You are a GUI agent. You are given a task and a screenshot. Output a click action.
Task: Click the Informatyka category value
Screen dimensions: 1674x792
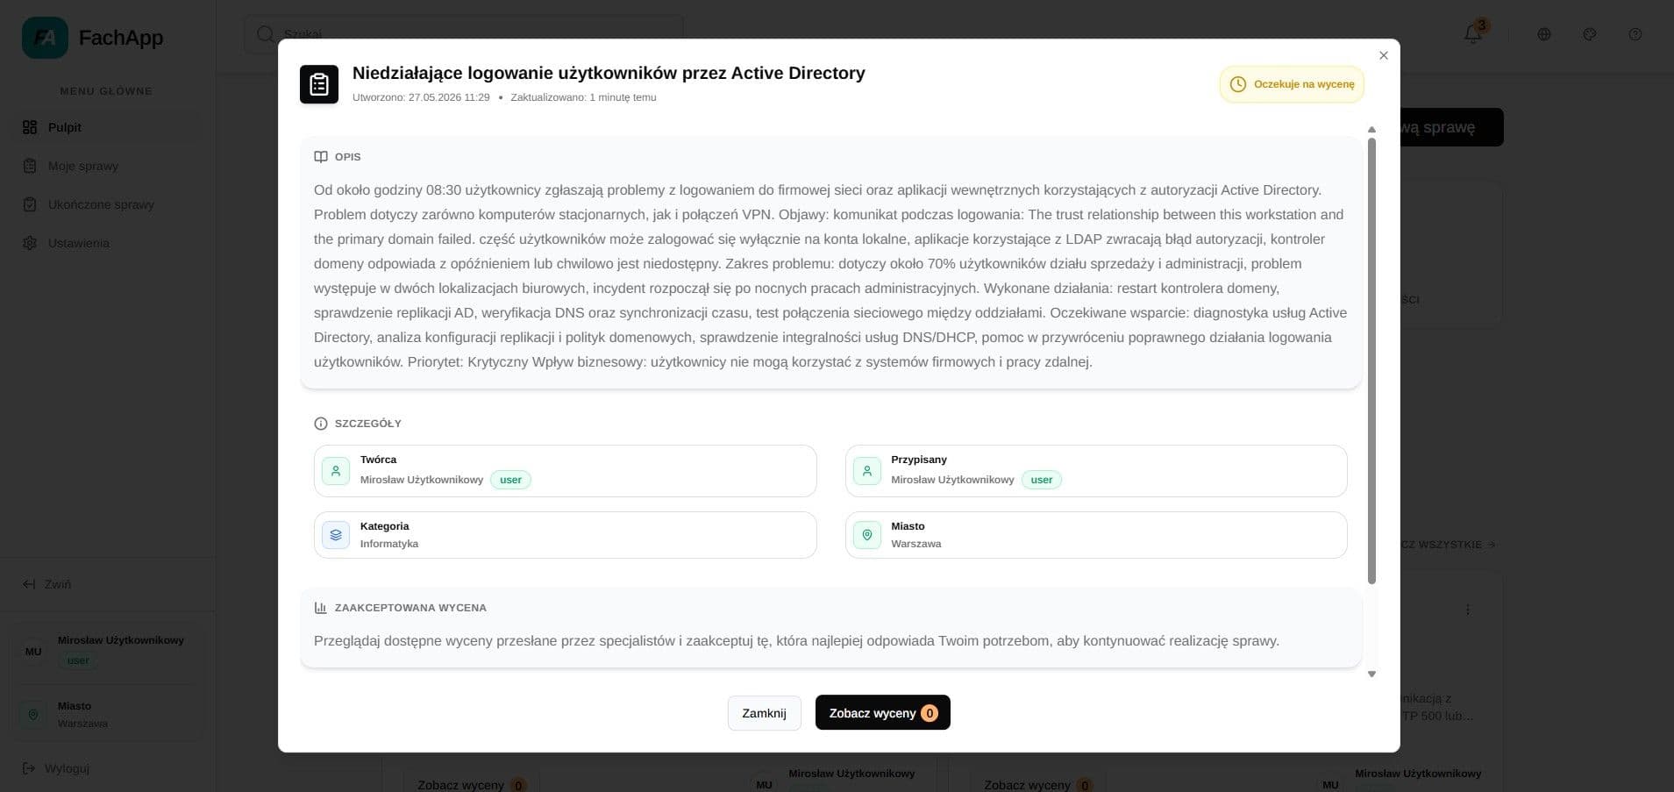(389, 544)
